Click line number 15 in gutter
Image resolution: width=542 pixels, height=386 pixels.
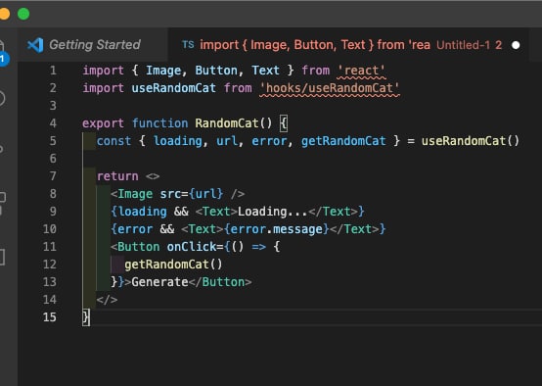(x=50, y=317)
